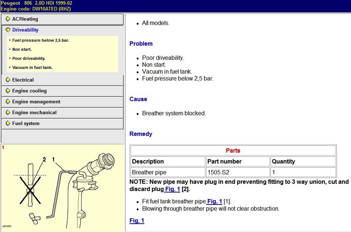Viewport: 351px width, 232px height.
Task: Expand the Engine mechanical arrow icon
Action: point(8,112)
